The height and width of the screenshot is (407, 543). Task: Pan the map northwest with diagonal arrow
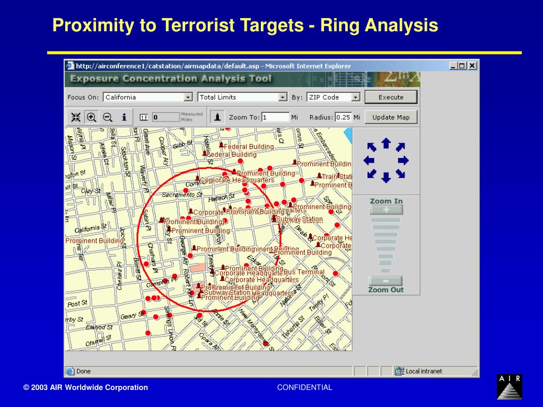[372, 147]
